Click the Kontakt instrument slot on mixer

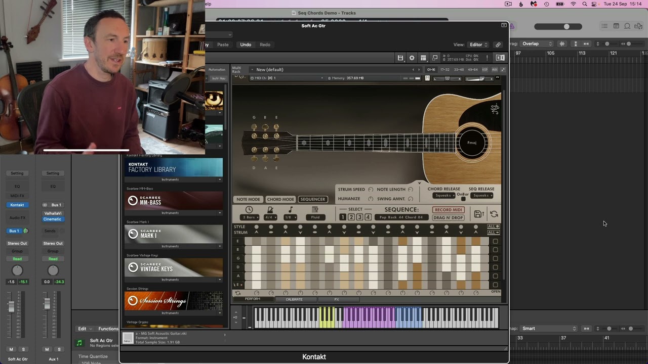17,205
